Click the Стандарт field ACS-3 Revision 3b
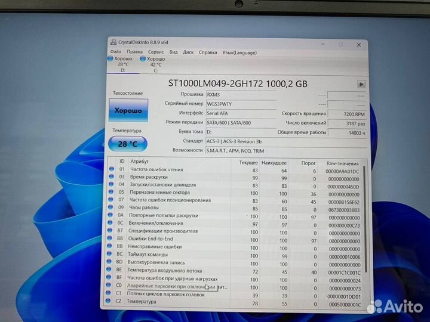Viewport: 430px width, 322px height. [286, 141]
